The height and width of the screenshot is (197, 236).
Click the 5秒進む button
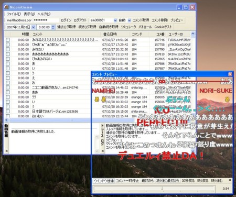point(217,181)
